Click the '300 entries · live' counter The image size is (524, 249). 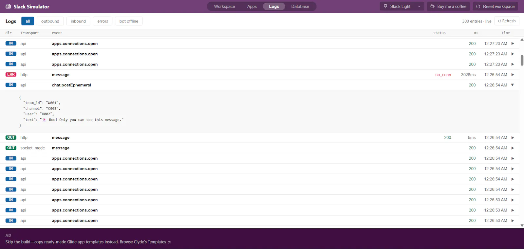[x=477, y=21]
